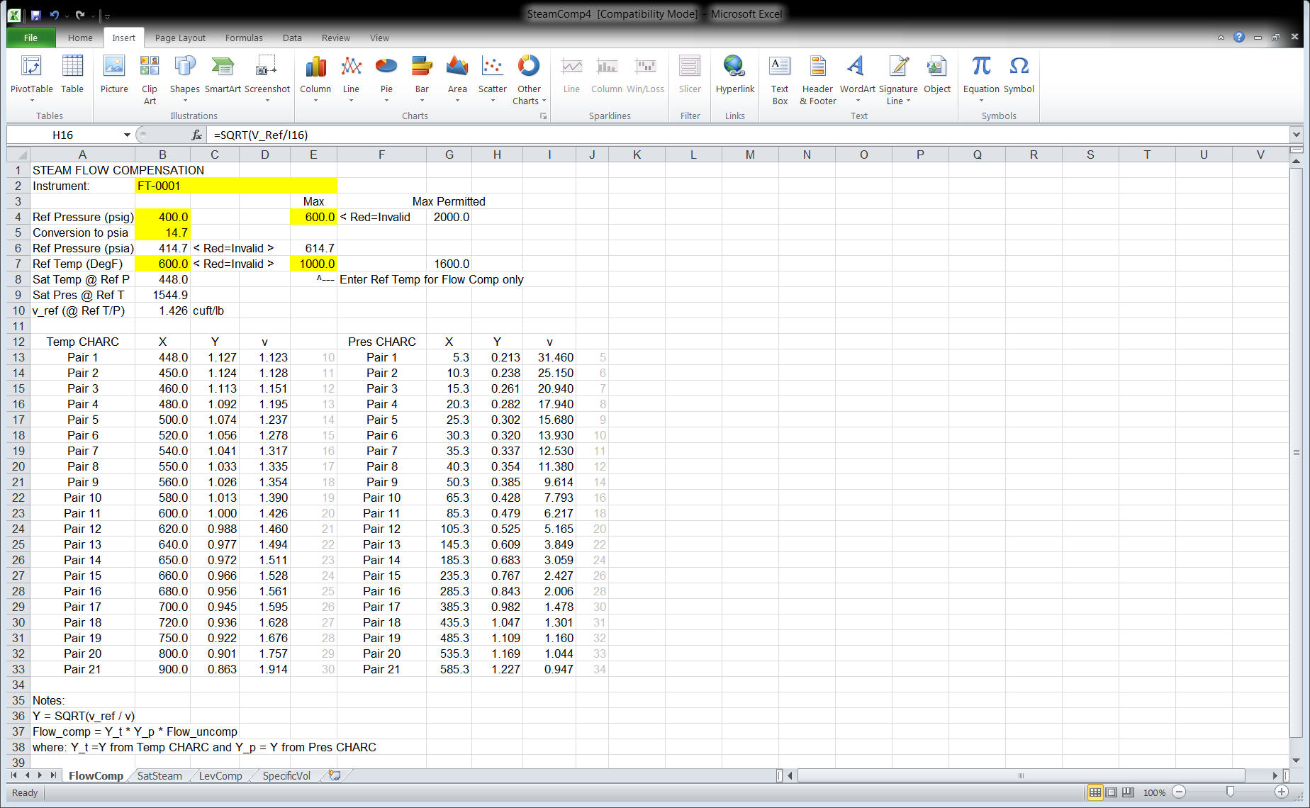Switch to the View tab
Screen dimensions: 1310x808
point(379,38)
